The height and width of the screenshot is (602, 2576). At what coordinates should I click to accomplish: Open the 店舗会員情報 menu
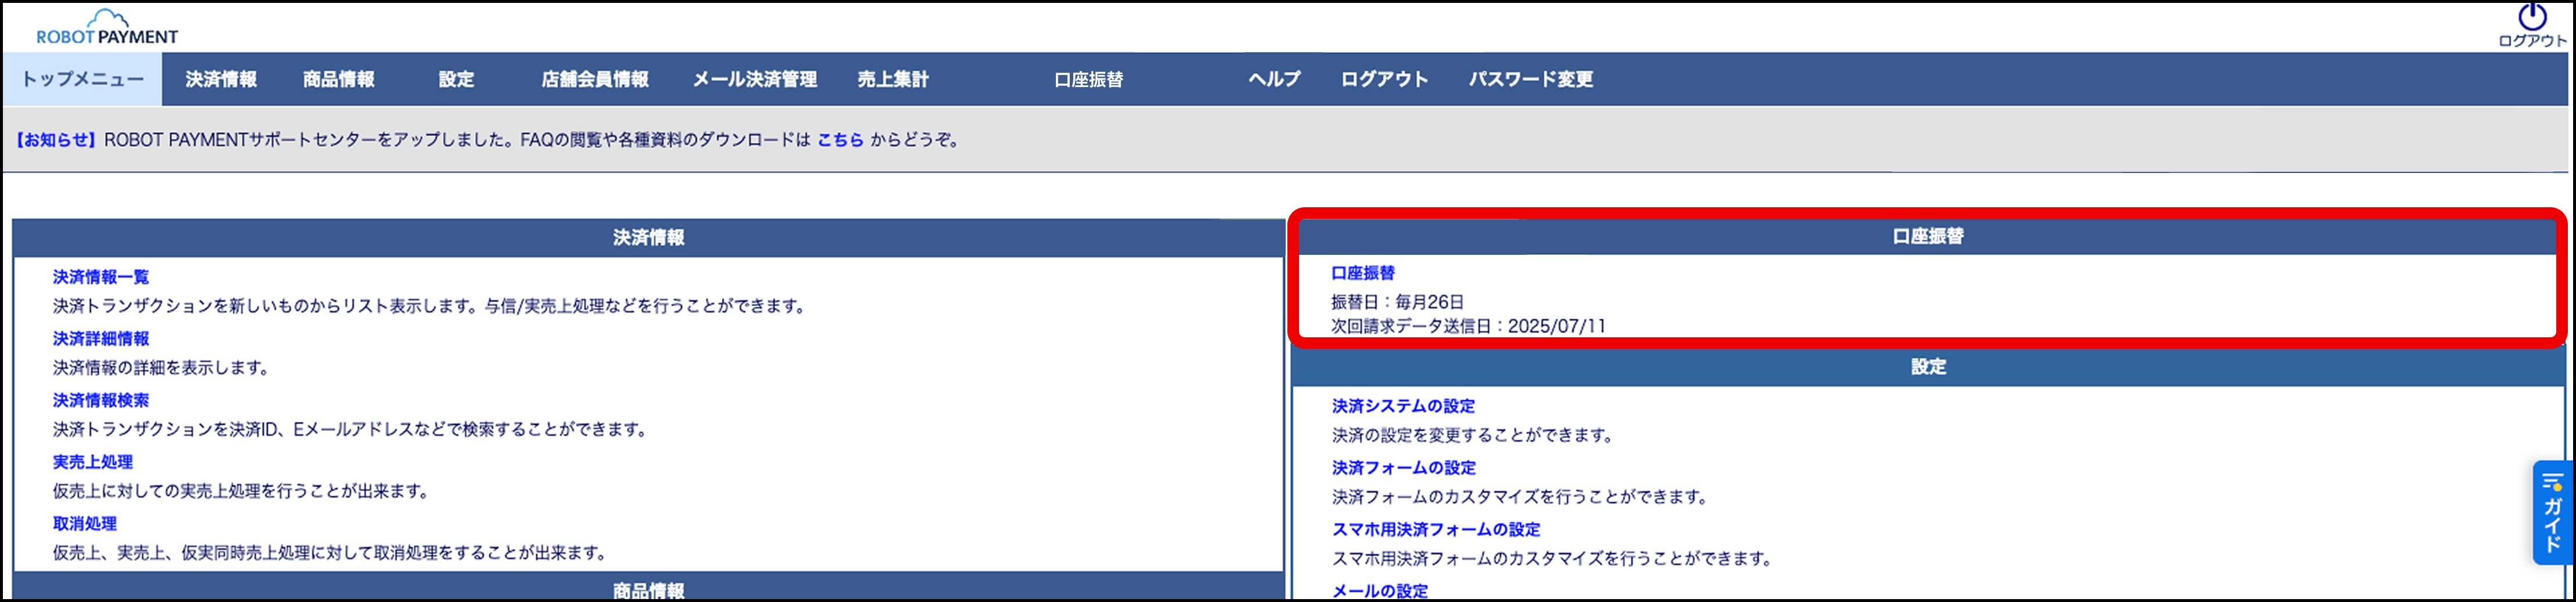point(594,80)
